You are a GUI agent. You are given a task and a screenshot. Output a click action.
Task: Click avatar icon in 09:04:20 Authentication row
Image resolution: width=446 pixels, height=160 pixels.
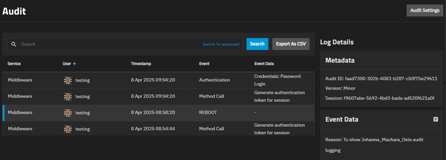point(68,80)
